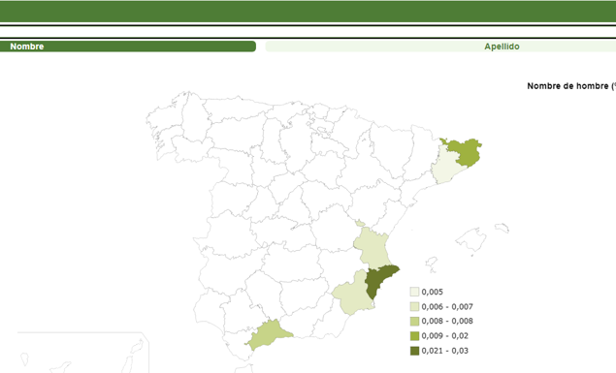Click the '0,006 - 0,007' legend label

coord(447,307)
